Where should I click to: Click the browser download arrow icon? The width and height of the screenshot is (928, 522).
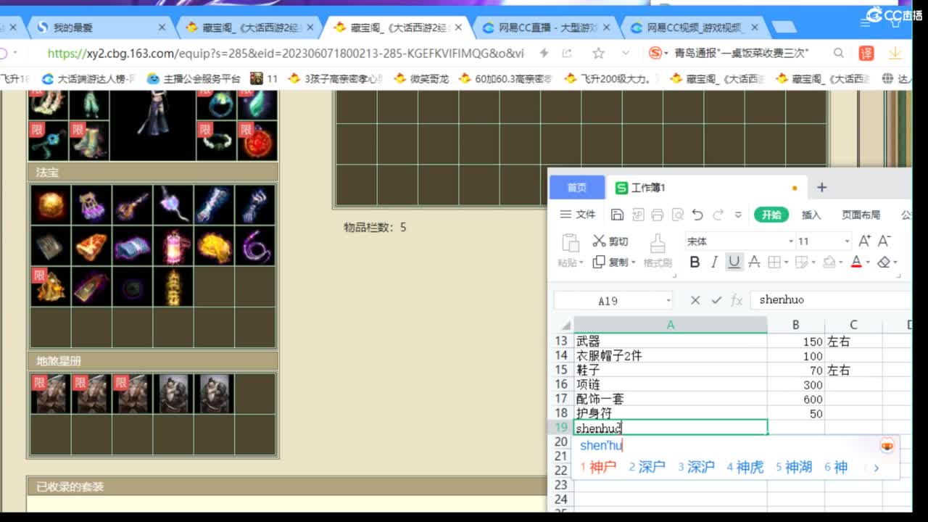tap(895, 53)
